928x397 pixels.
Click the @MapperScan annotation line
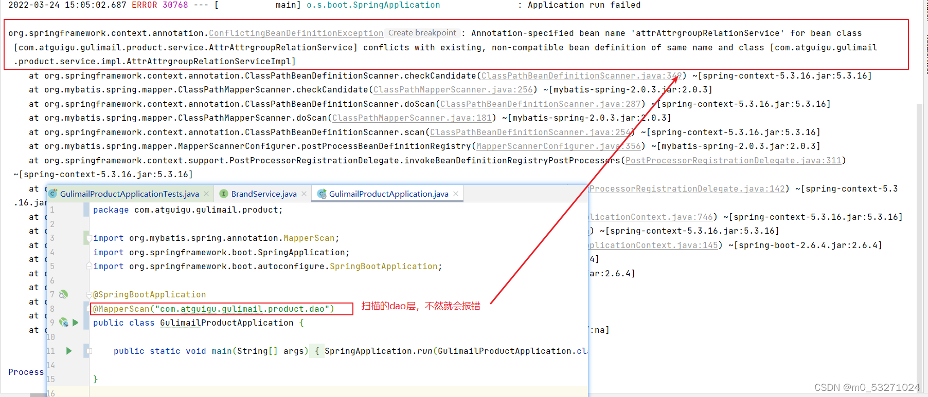click(x=213, y=309)
